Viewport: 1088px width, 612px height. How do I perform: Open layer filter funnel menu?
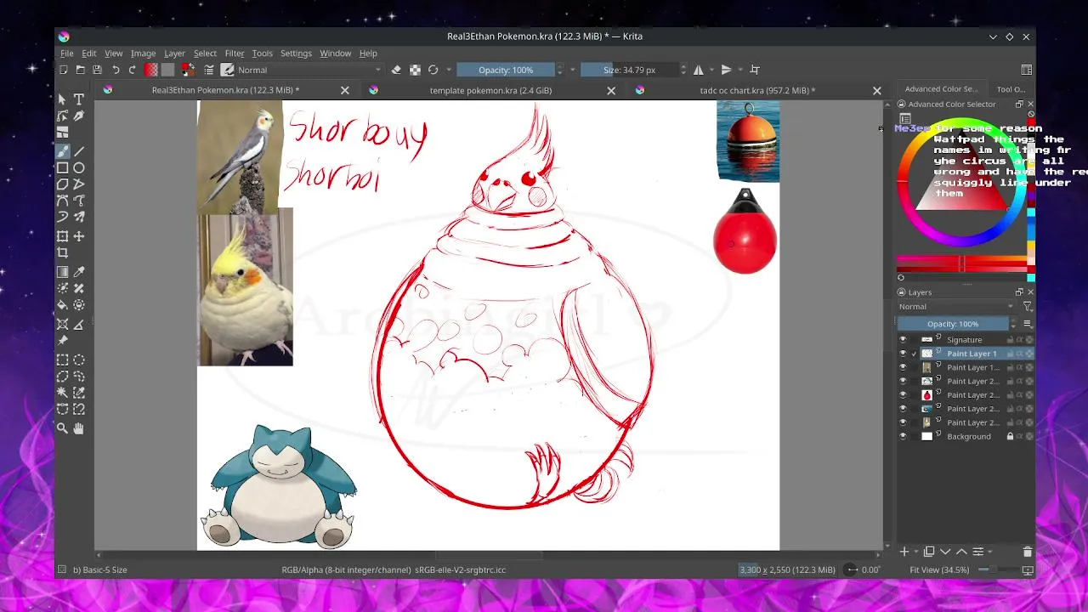[1027, 307]
